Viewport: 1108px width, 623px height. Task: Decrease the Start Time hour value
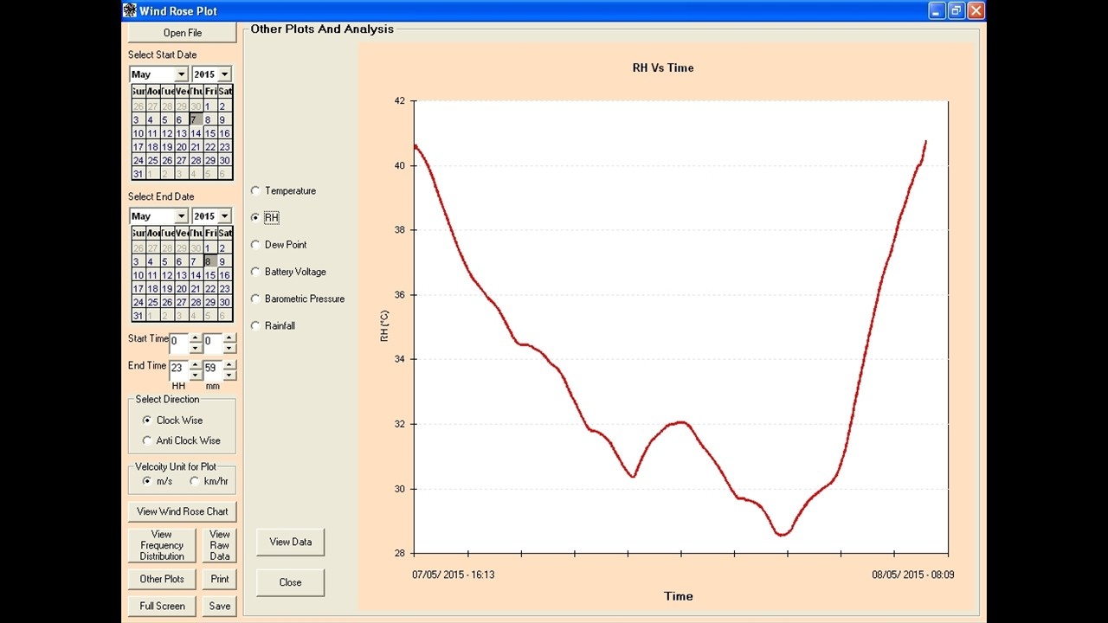coord(196,348)
